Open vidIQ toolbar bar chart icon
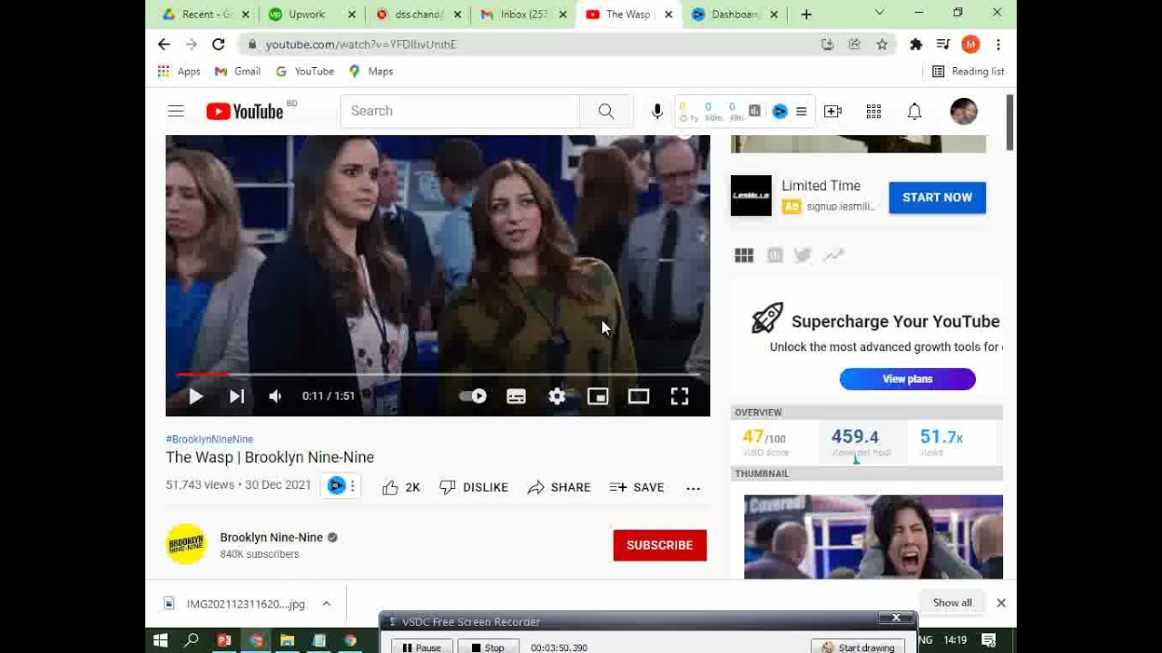The height and width of the screenshot is (653, 1162). [754, 111]
